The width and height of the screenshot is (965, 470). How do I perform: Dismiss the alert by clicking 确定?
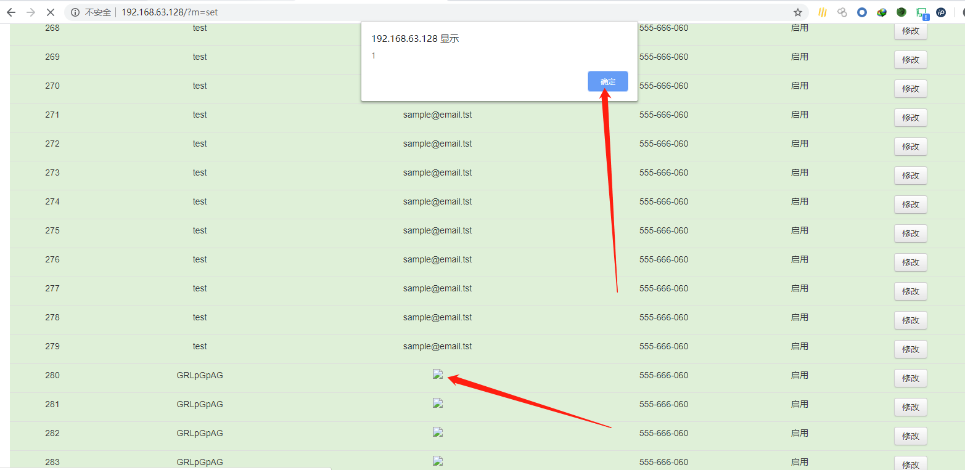click(607, 81)
